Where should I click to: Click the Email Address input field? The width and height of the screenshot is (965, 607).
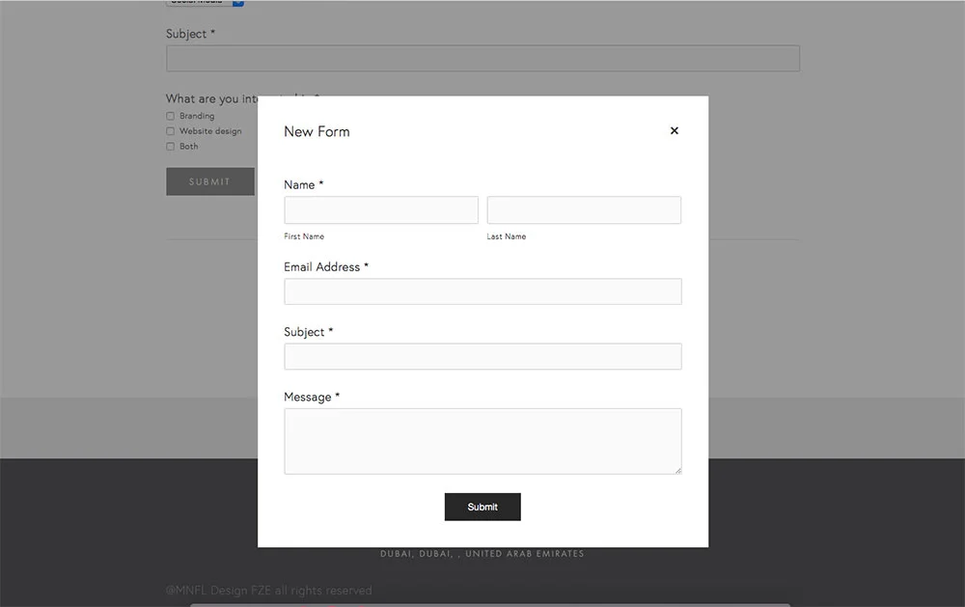(482, 291)
